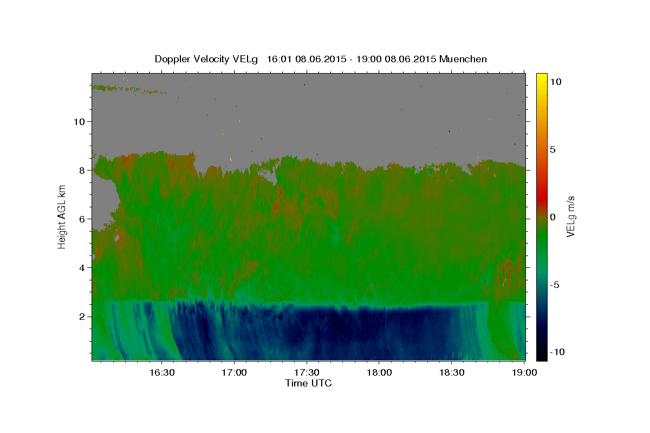Click the 17:00 time tick label
This screenshot has height=433, width=650.
pos(234,372)
